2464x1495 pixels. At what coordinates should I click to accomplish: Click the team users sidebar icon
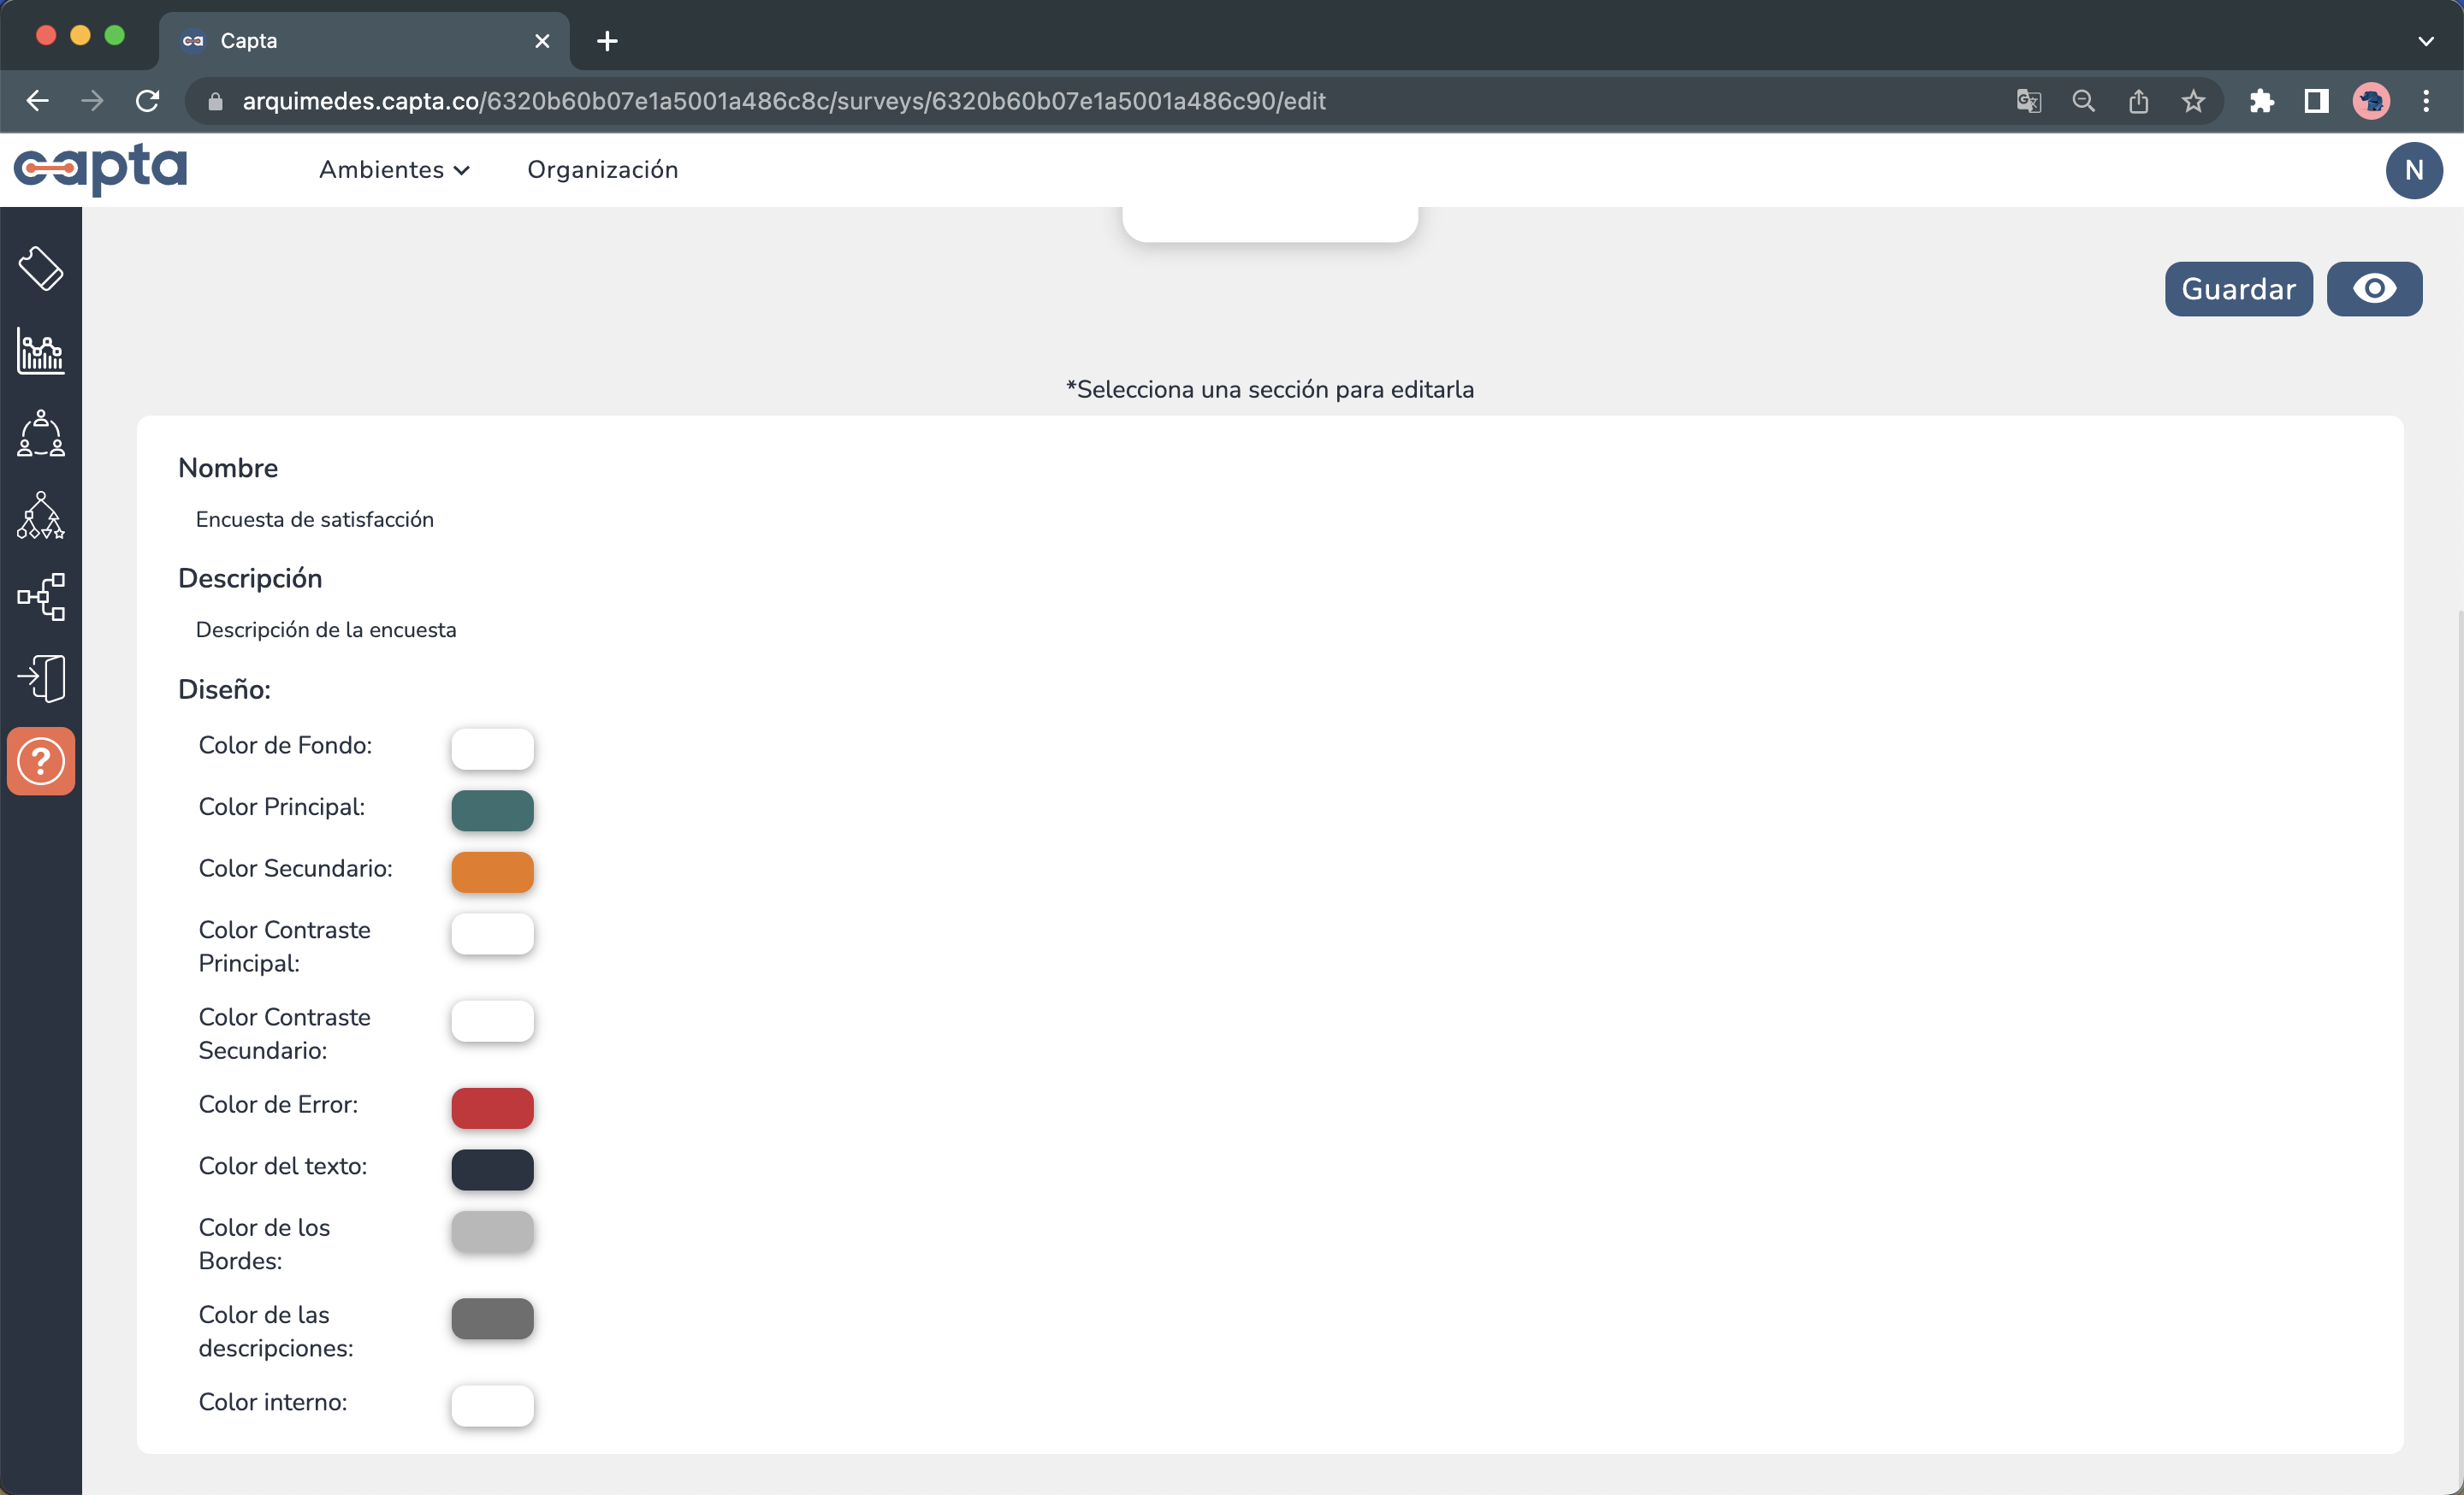41,434
